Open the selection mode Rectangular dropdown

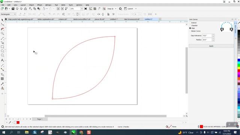click(8, 14)
